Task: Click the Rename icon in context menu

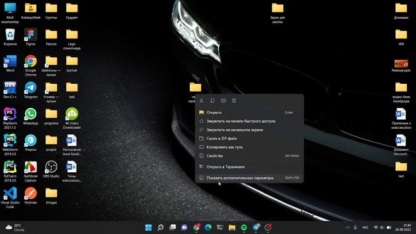Action: [223, 101]
